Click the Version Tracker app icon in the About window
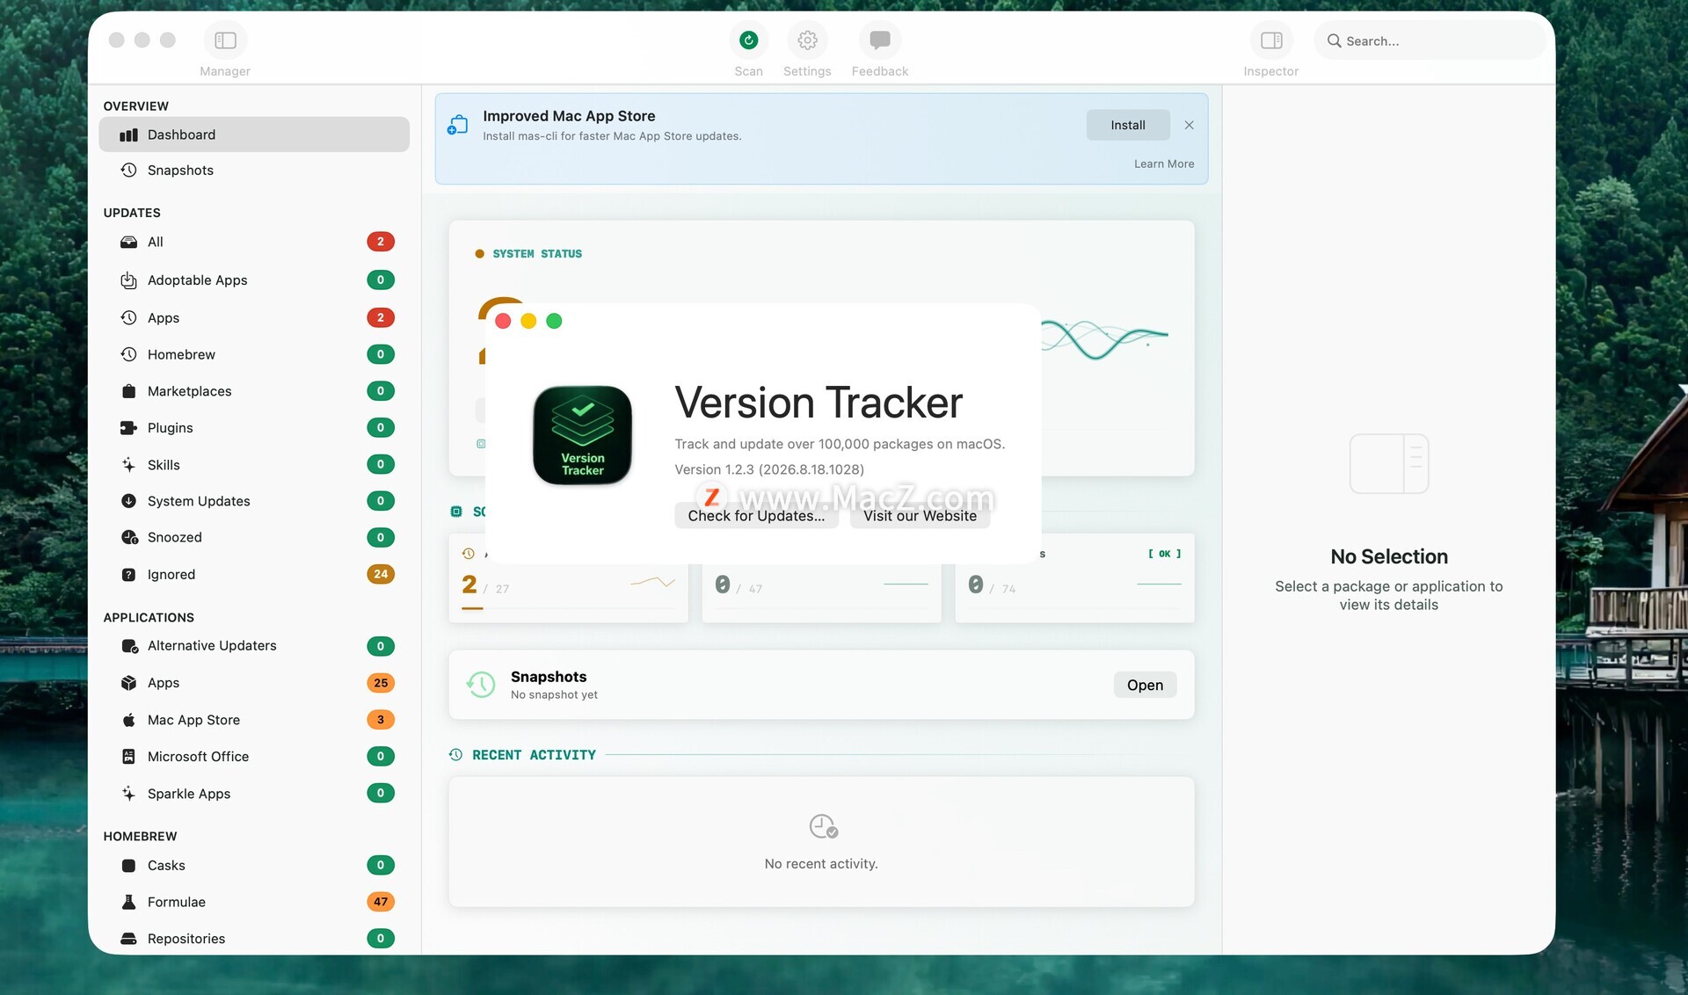This screenshot has width=1688, height=995. (x=583, y=435)
